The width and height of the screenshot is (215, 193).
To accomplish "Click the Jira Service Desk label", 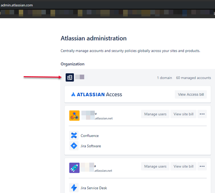I will 94,188.
